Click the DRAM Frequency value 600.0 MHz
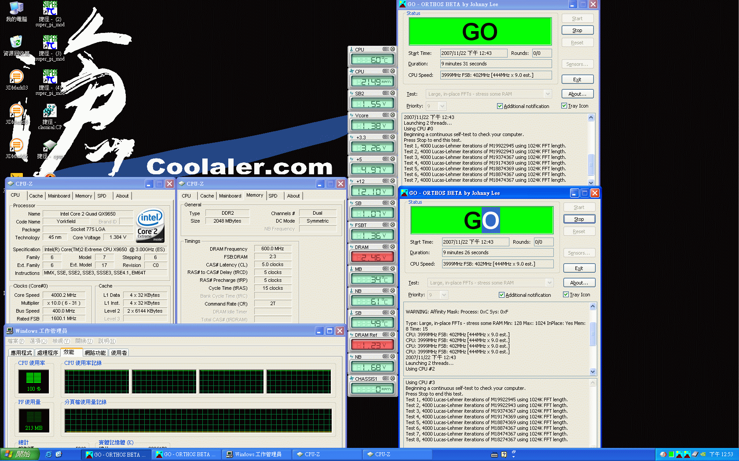The width and height of the screenshot is (739, 461). point(272,249)
